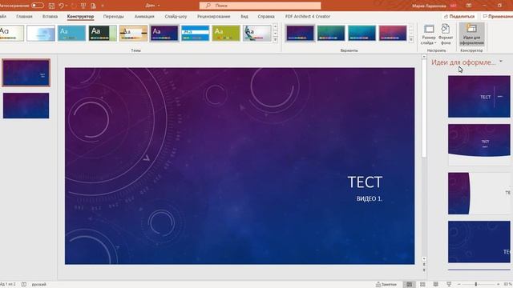Toggle the Заметки notes button

click(x=386, y=285)
